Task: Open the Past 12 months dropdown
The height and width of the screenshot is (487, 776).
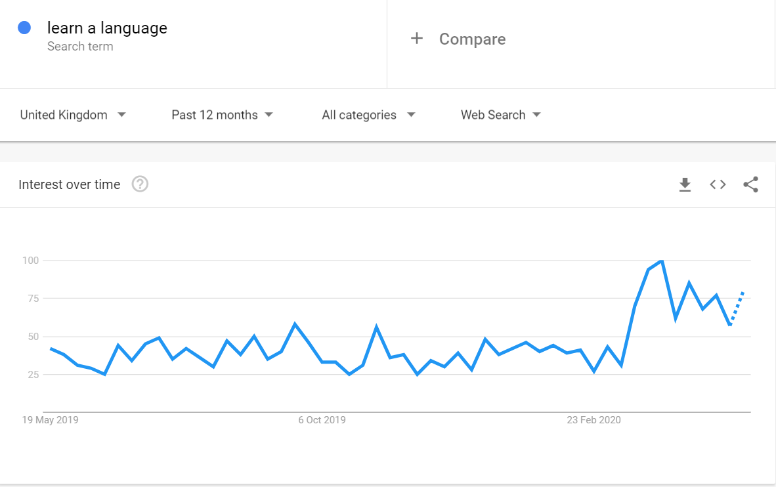Action: pos(222,115)
